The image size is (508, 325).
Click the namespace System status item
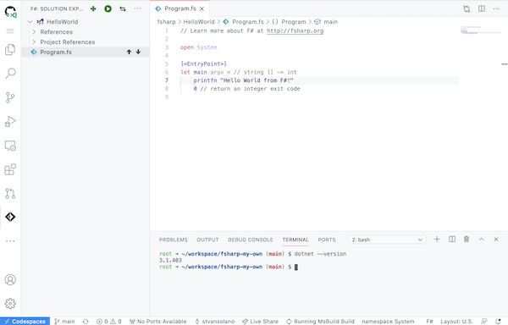[388, 321]
